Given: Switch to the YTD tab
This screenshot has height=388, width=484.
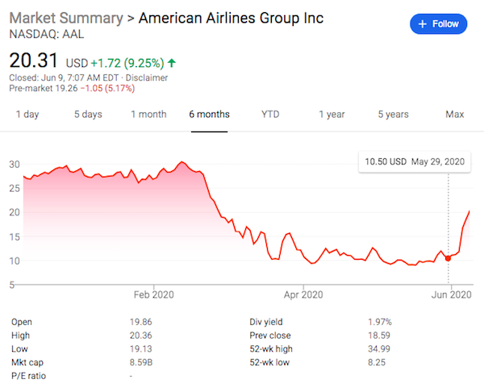Looking at the screenshot, I should click(x=270, y=115).
